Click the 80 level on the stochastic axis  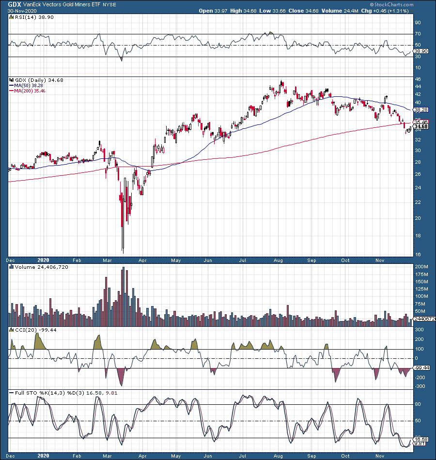pos(418,404)
